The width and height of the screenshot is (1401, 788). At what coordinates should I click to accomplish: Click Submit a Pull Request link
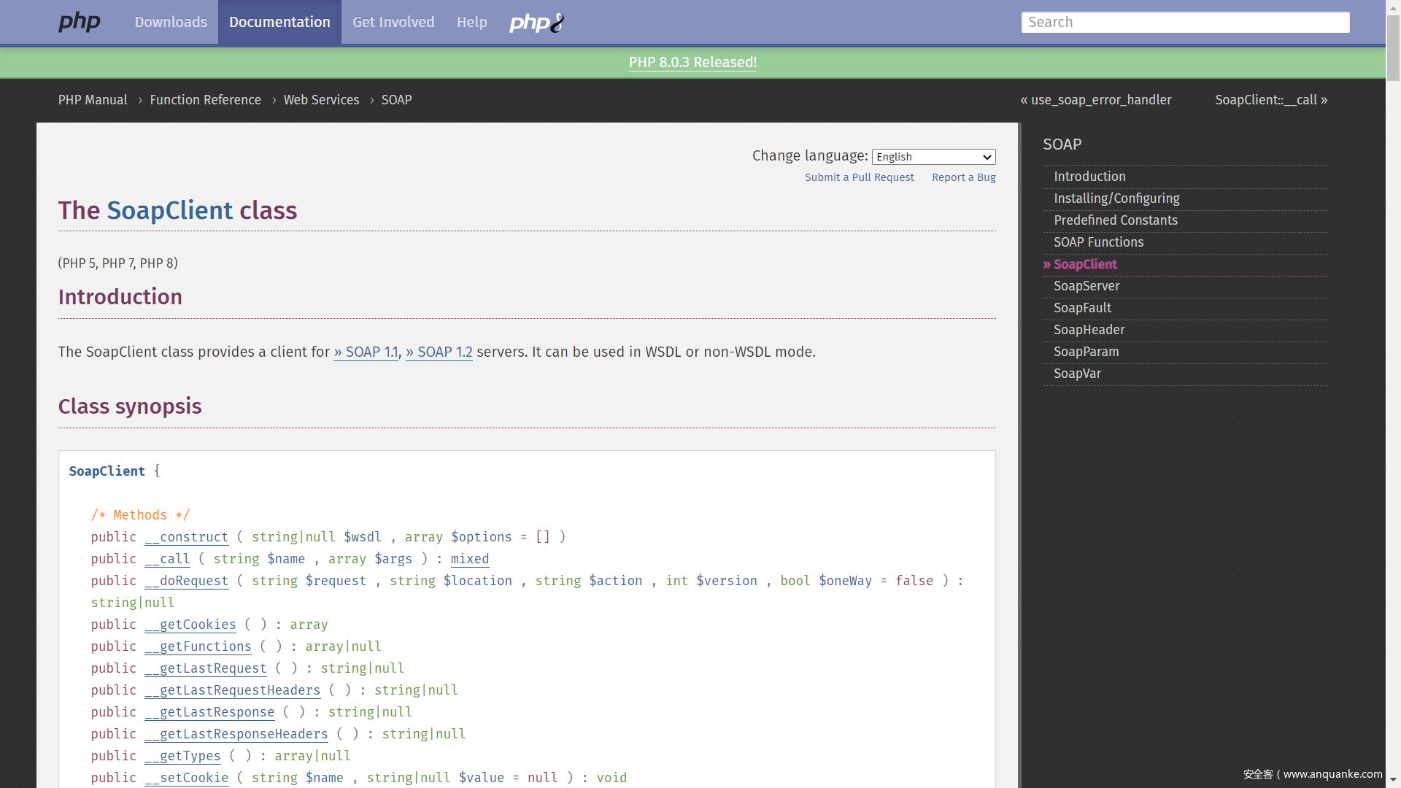[859, 177]
